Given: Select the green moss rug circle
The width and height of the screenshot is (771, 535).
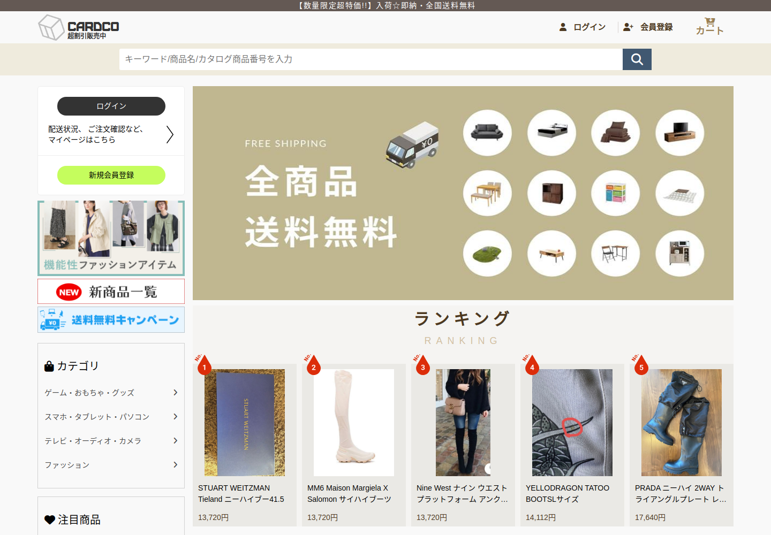Looking at the screenshot, I should pyautogui.click(x=487, y=254).
